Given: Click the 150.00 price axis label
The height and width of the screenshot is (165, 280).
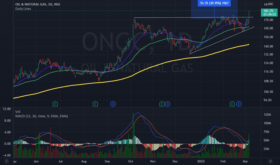Looking at the screenshot, I should coord(268,37).
